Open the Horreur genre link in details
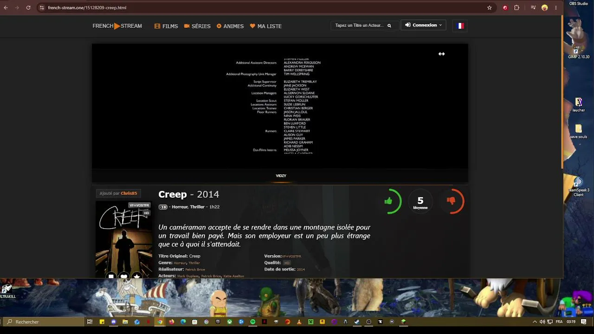 [180, 263]
